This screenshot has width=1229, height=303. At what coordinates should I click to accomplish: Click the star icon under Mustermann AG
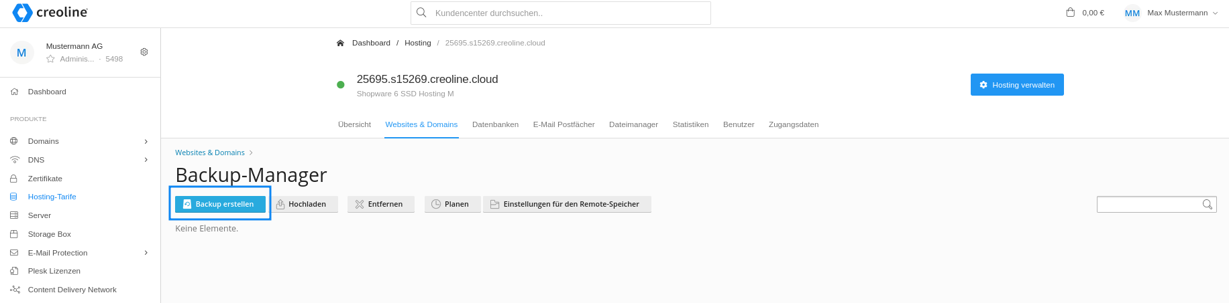point(50,59)
